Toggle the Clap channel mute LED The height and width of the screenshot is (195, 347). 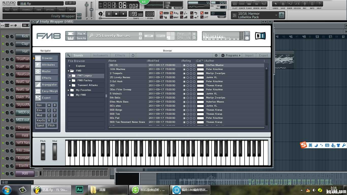(3, 44)
